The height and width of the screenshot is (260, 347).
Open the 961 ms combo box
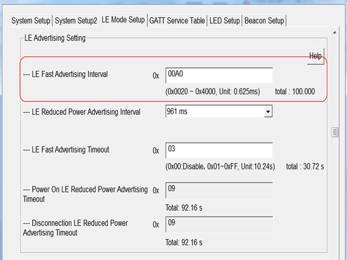point(219,111)
